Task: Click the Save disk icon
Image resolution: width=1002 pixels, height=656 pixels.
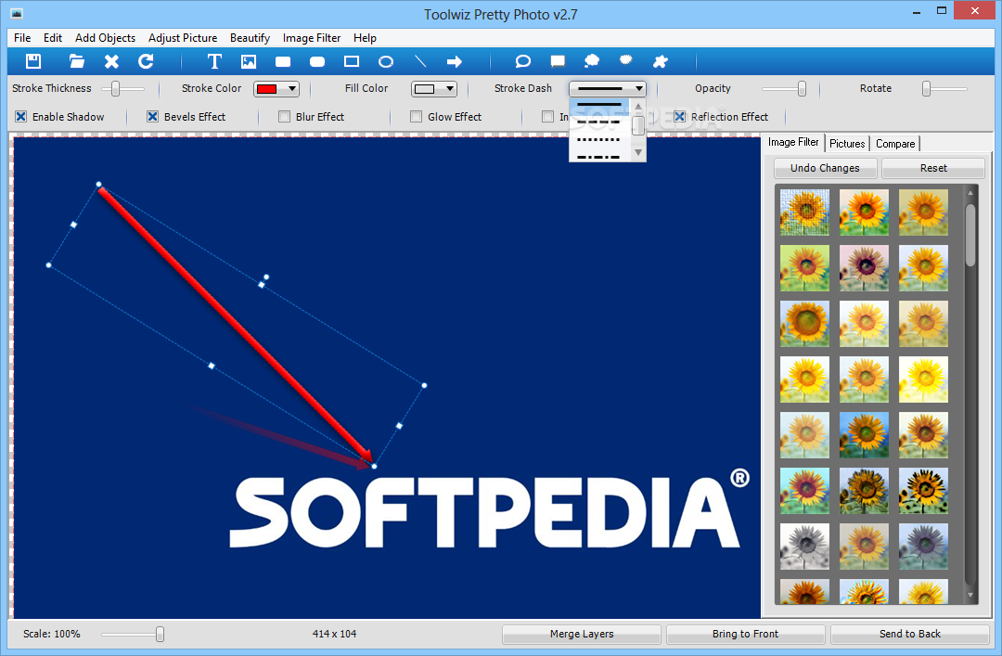Action: [33, 61]
